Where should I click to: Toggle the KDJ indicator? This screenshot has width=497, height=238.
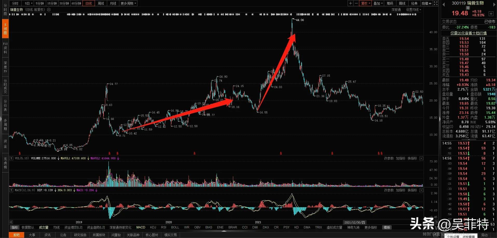(153, 227)
